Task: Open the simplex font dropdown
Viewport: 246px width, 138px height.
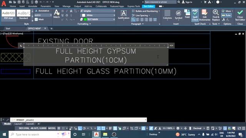Action: pos(98,11)
